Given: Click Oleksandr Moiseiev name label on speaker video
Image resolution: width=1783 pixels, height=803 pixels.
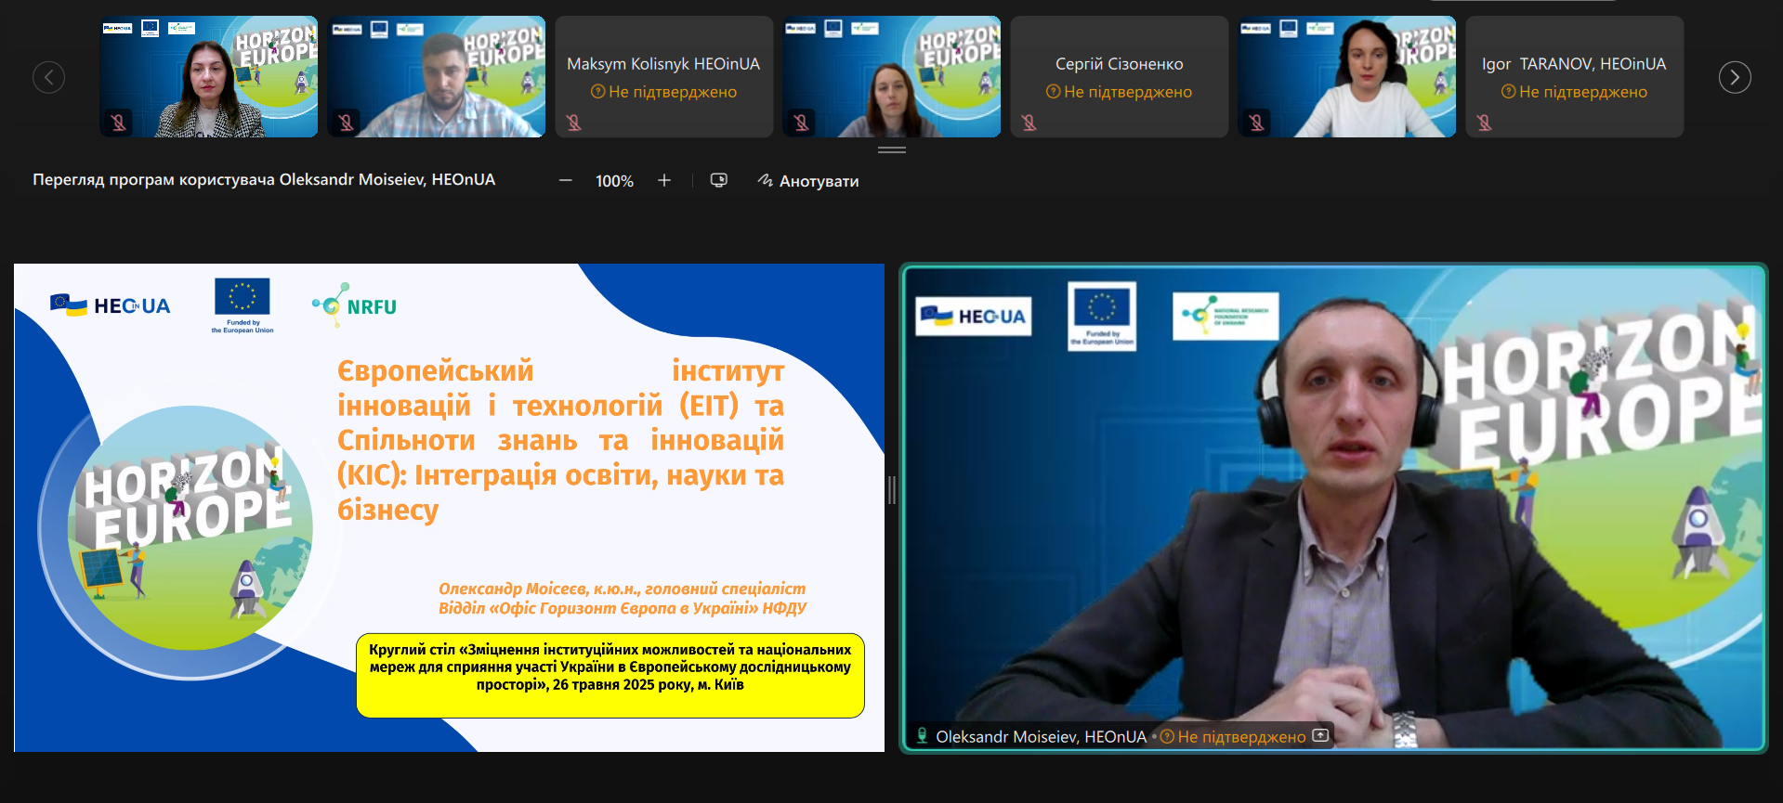Looking at the screenshot, I should [x=1041, y=736].
